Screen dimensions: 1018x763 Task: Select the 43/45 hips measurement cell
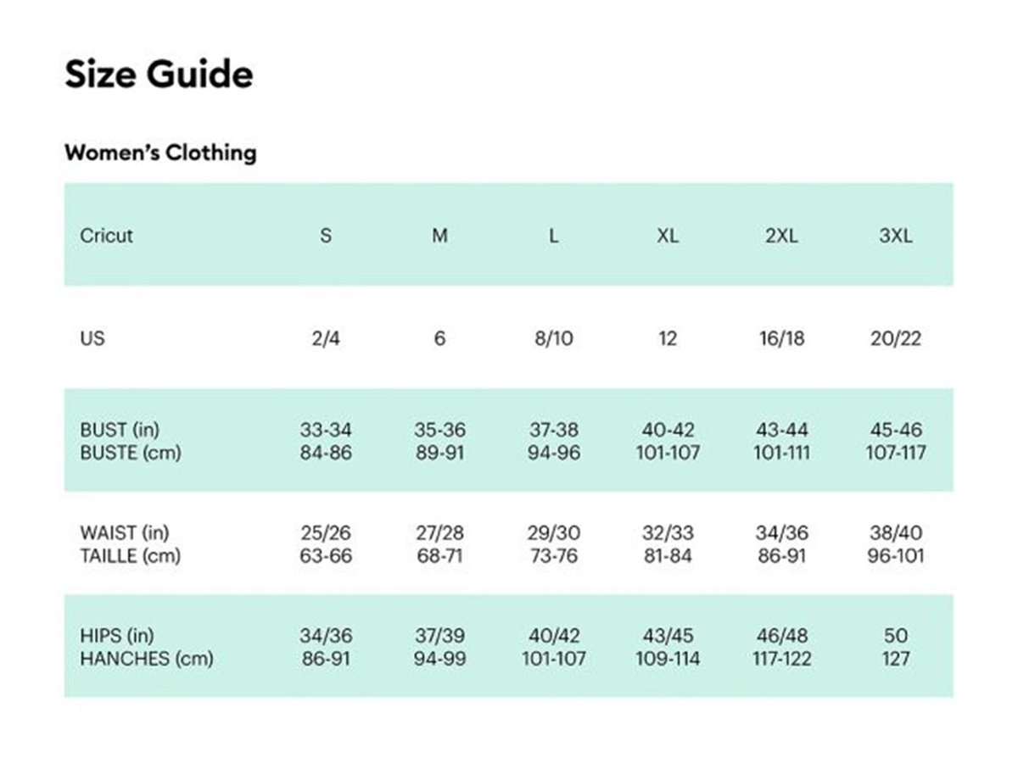click(x=668, y=636)
